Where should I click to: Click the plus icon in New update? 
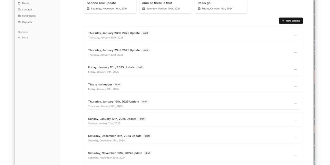click(x=283, y=21)
